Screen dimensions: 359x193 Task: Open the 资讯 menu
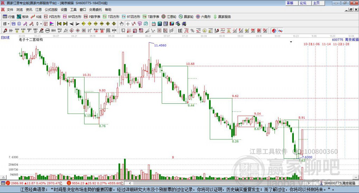(x=29, y=9)
